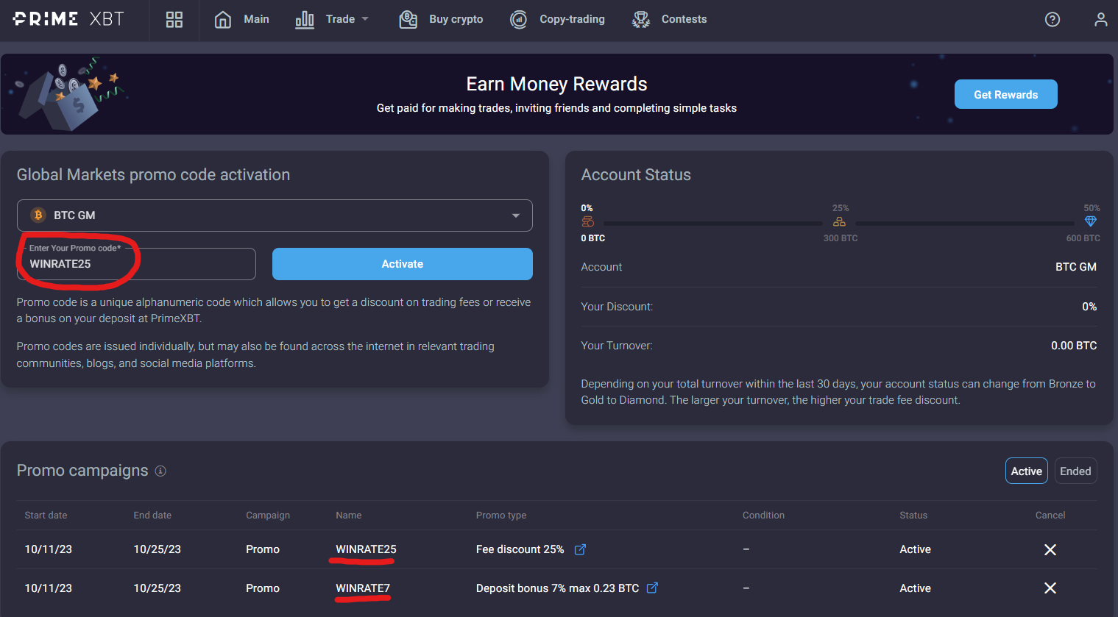The image size is (1118, 617).
Task: Click the Earn Money Rewards heading
Action: [x=556, y=84]
